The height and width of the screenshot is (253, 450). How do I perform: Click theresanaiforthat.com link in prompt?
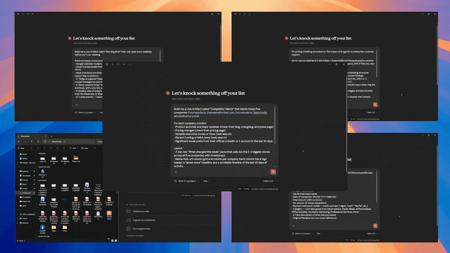click(x=220, y=113)
